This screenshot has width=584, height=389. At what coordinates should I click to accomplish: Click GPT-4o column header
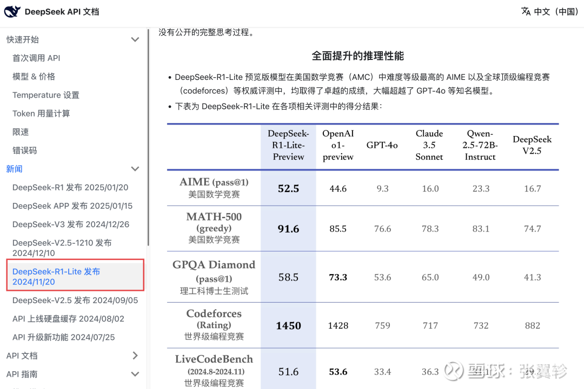[382, 145]
